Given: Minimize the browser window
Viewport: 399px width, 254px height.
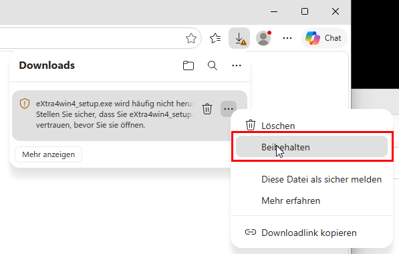Looking at the screenshot, I should (274, 11).
